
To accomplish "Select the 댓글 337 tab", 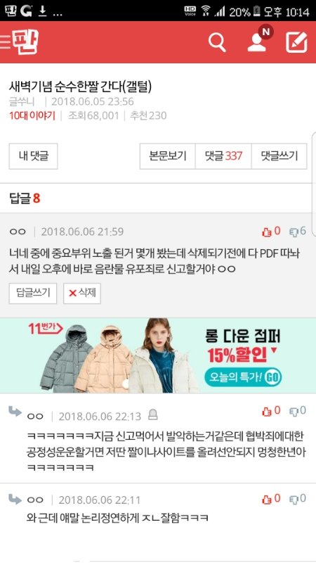I will tap(223, 156).
